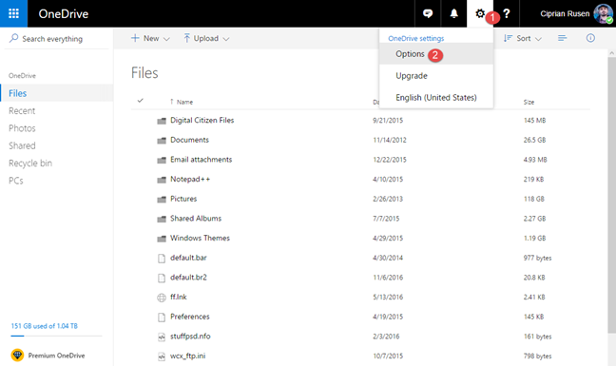Click the default.bar file name

point(188,258)
